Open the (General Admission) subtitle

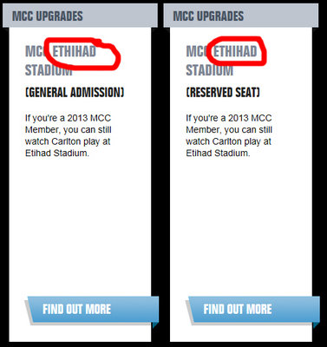coord(75,93)
